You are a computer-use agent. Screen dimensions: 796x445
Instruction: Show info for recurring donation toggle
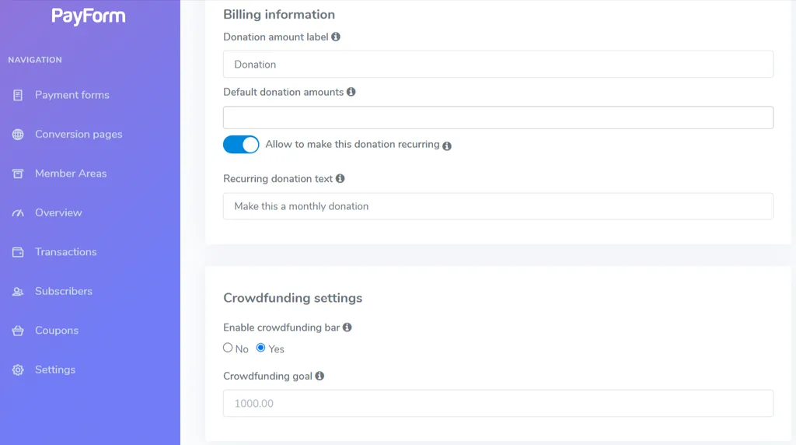pos(447,145)
